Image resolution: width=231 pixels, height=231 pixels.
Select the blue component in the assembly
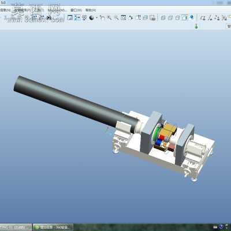point(159,142)
